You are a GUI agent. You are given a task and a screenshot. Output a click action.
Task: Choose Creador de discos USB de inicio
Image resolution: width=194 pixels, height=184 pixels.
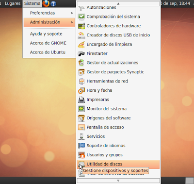click(118, 35)
